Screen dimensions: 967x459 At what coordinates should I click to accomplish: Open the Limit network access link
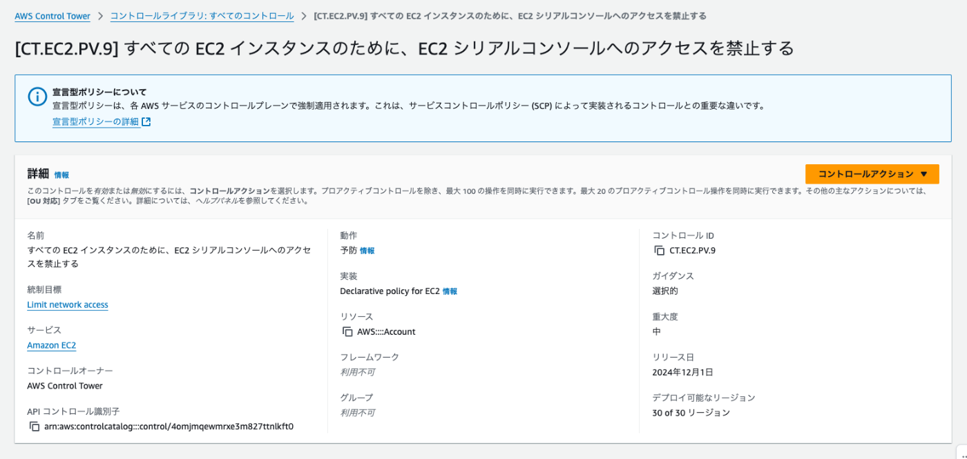click(68, 304)
